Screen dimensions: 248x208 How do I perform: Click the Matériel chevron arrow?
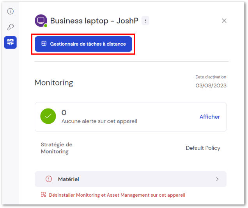(217, 179)
